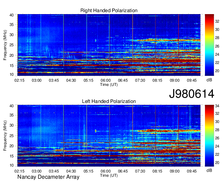Viewport: 223px width, 181px height.
Task: Click the 'dB' unit under top color bar
Action: click(209, 80)
